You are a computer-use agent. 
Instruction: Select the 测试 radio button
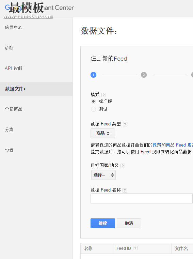[x=93, y=109]
